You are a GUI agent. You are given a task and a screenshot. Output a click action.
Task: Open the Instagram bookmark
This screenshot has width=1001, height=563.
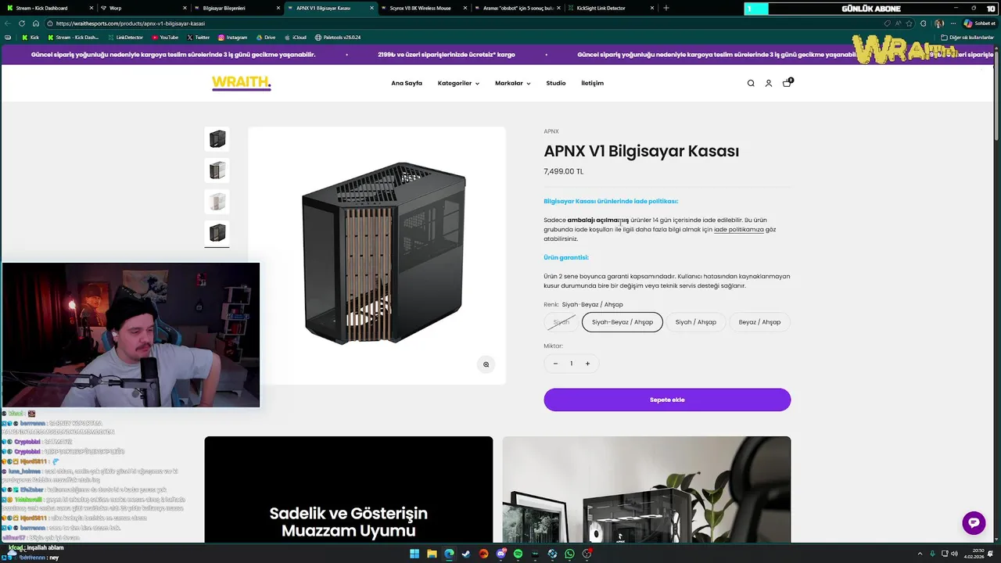[232, 38]
